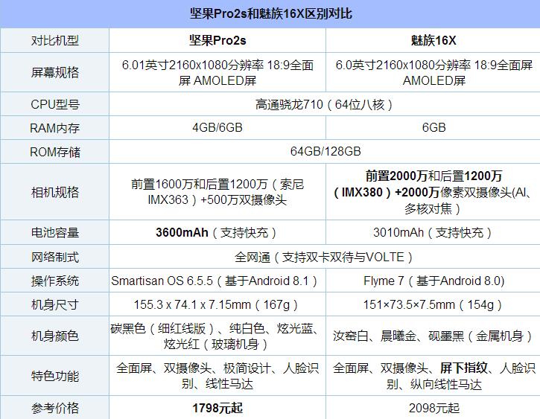Select the 网络制式 row label
The width and height of the screenshot is (540, 419).
[55, 257]
